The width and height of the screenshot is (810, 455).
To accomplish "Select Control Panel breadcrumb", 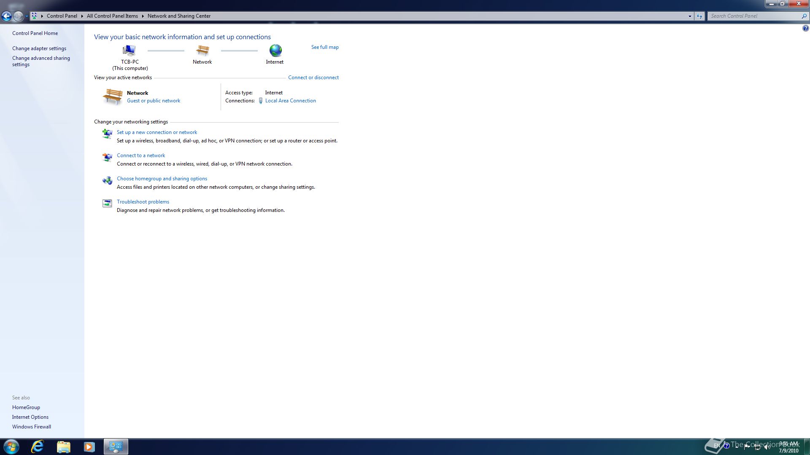I will point(62,16).
